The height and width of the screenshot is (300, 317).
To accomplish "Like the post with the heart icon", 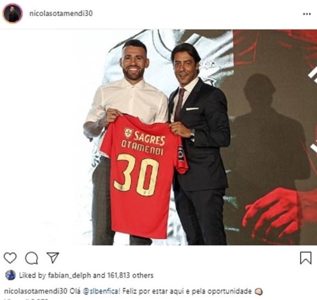I will click(x=10, y=258).
